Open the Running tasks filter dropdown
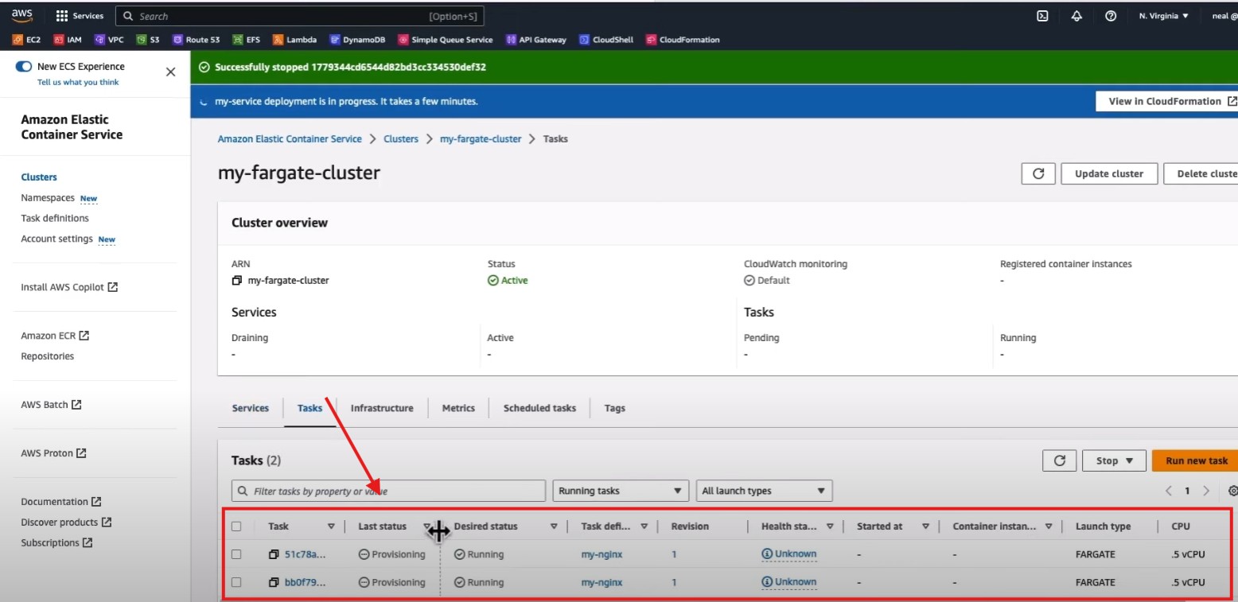1238x602 pixels. [x=621, y=491]
